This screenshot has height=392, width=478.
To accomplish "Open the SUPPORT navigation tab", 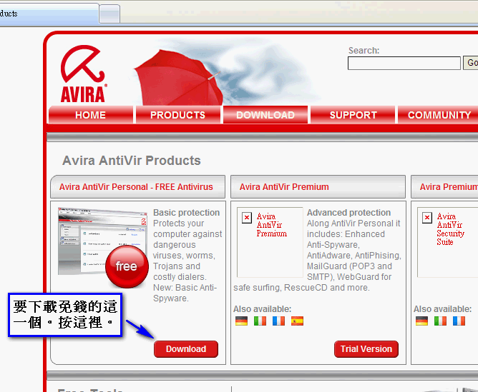I will pyautogui.click(x=353, y=115).
